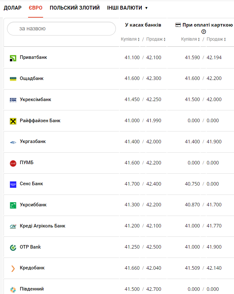Click the ПУМБ red logo icon

13,163
